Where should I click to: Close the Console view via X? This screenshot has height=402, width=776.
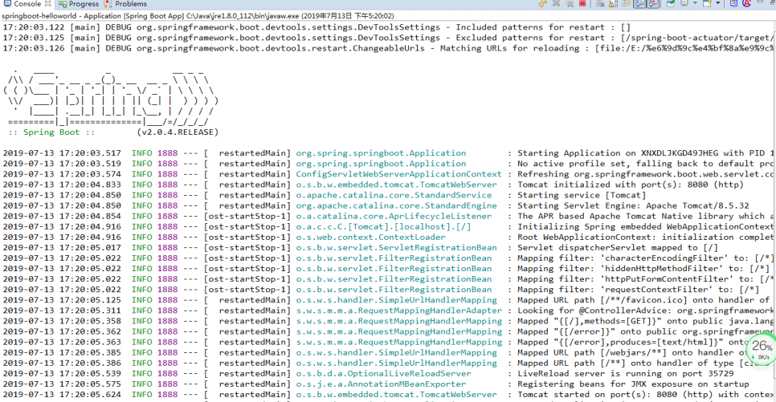pyautogui.click(x=47, y=3)
